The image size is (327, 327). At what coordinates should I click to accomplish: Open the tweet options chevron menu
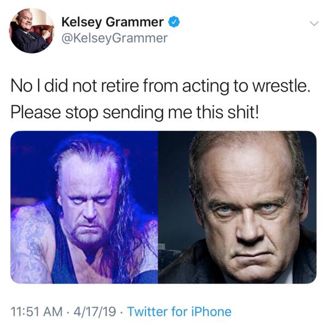tap(313, 23)
